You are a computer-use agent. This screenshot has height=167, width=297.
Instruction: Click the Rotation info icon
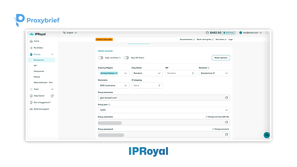tap(208, 68)
